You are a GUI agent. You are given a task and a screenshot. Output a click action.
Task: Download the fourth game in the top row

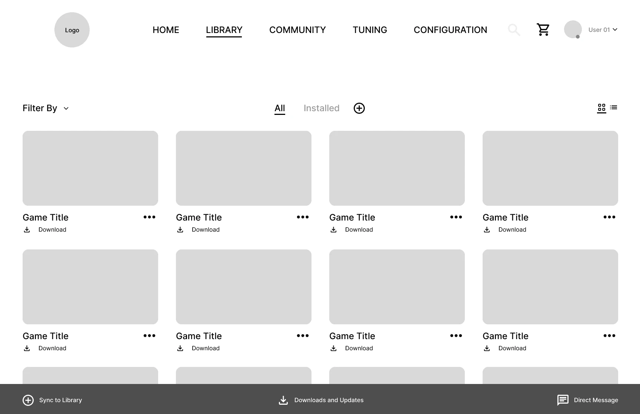point(505,230)
